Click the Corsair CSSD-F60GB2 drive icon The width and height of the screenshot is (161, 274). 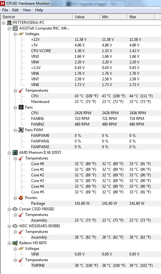[15, 209]
